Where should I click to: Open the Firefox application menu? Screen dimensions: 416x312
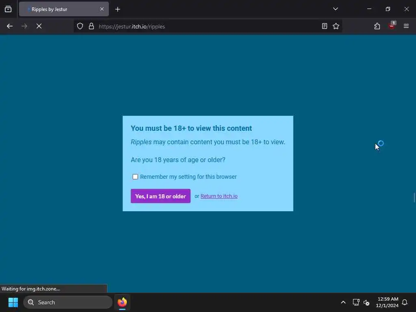pyautogui.click(x=406, y=26)
